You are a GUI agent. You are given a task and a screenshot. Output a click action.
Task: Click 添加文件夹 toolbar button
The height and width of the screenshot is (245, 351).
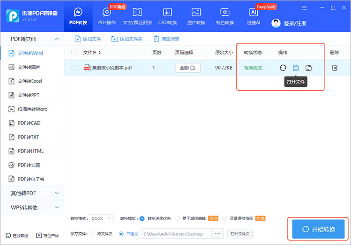pos(127,39)
